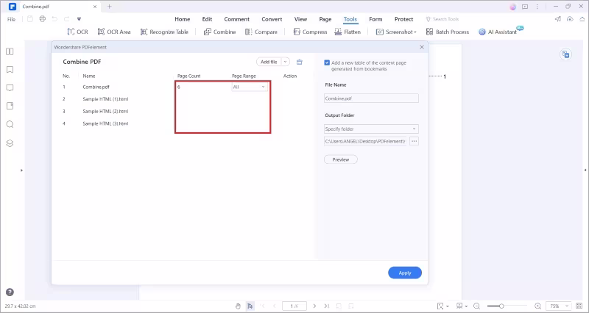
Task: Open the Page Range All dropdown
Action: click(249, 87)
